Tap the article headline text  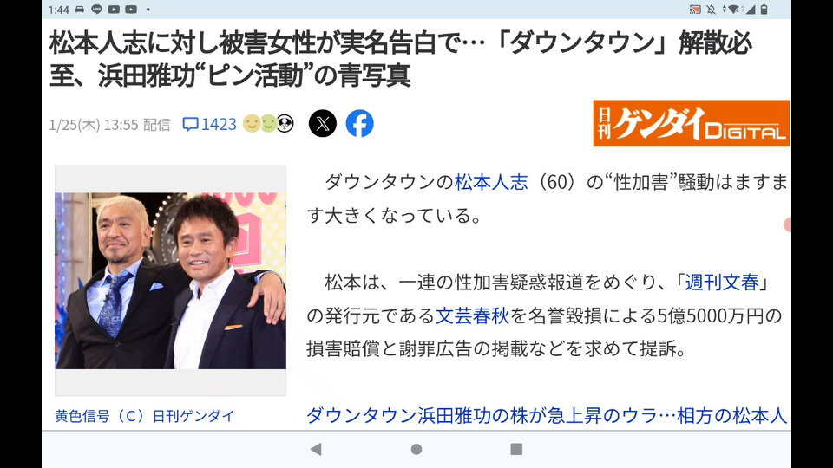coord(400,59)
